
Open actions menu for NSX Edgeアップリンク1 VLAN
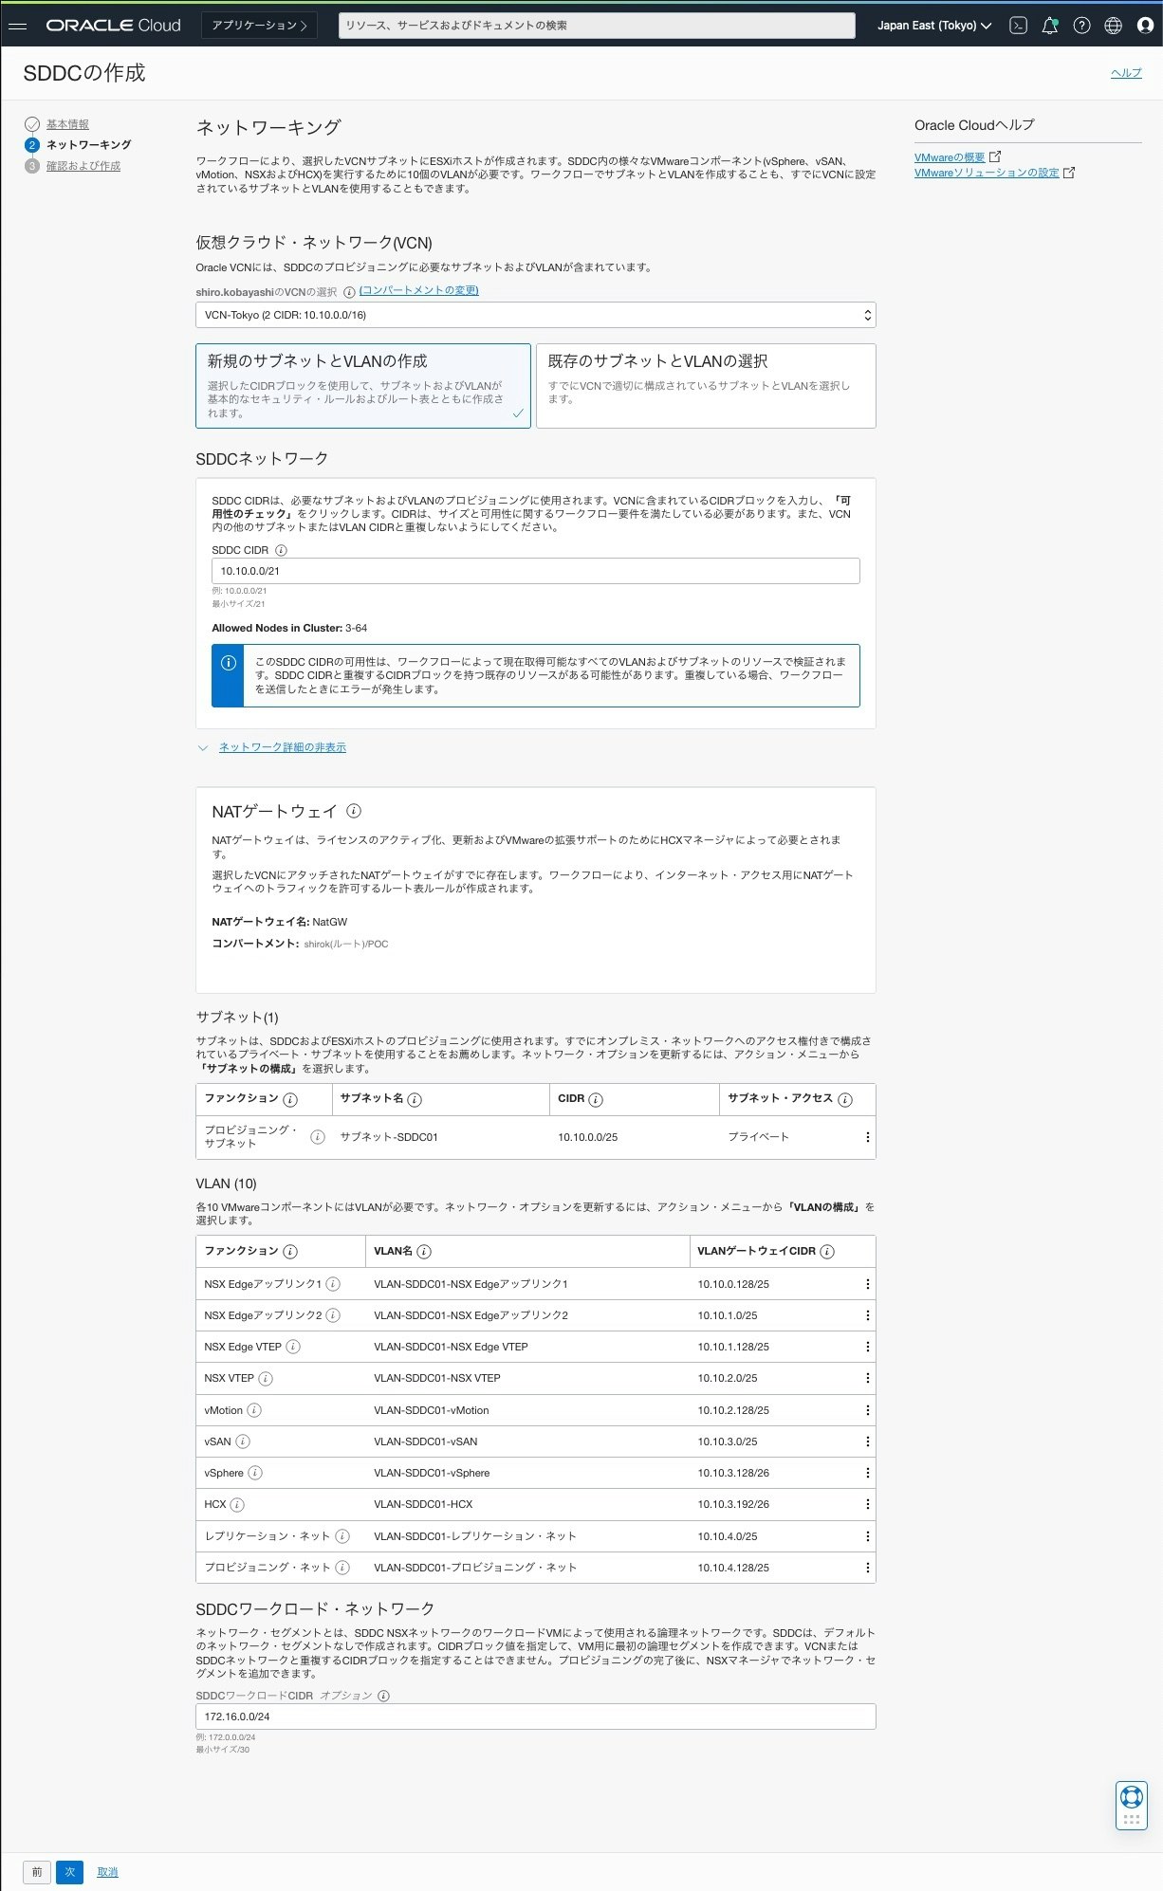[x=867, y=1284]
